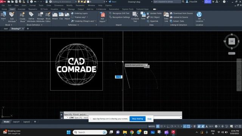Insert a Field
This screenshot has width=242, height=136.
143,16
